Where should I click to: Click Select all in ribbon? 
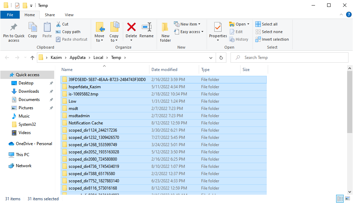click(x=266, y=24)
